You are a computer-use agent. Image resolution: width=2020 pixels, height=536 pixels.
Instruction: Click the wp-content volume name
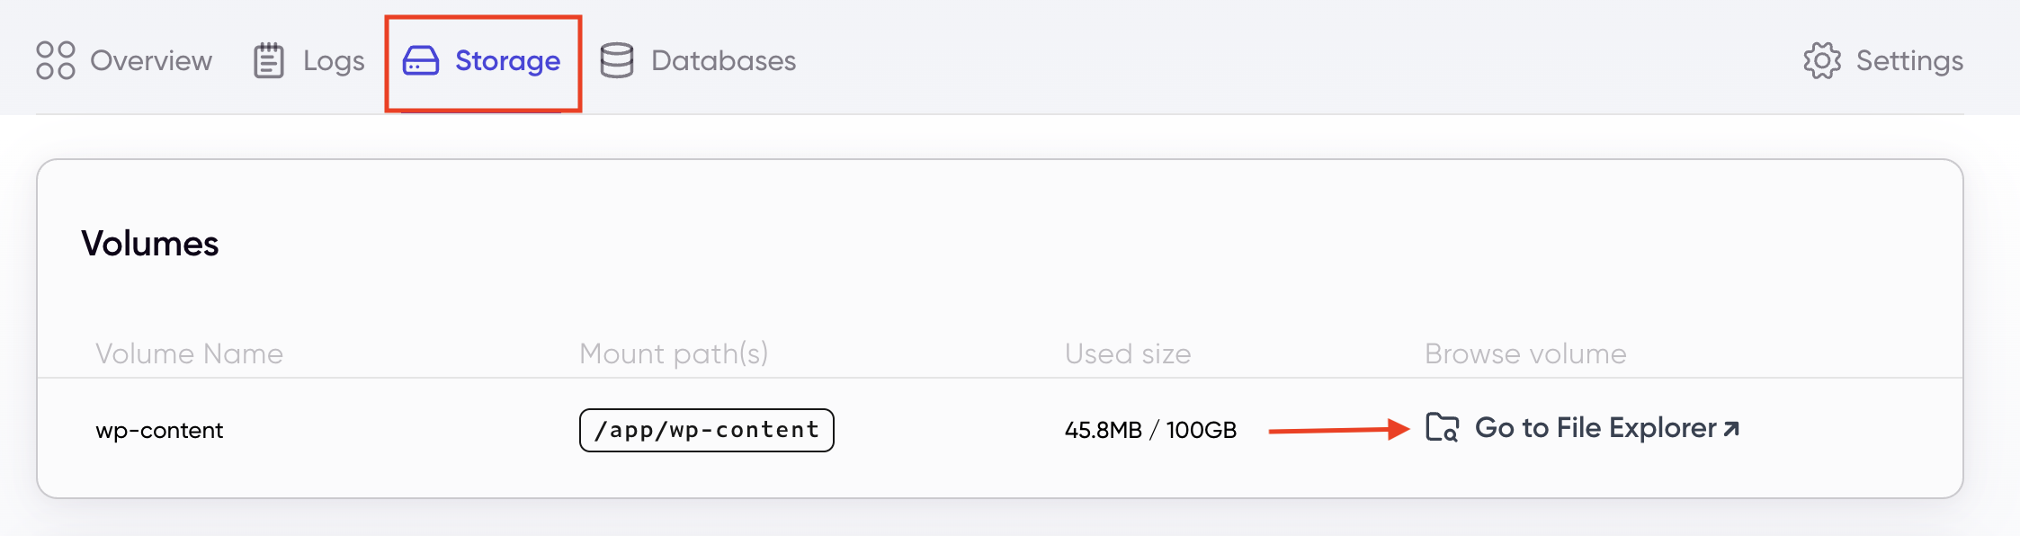coord(158,430)
